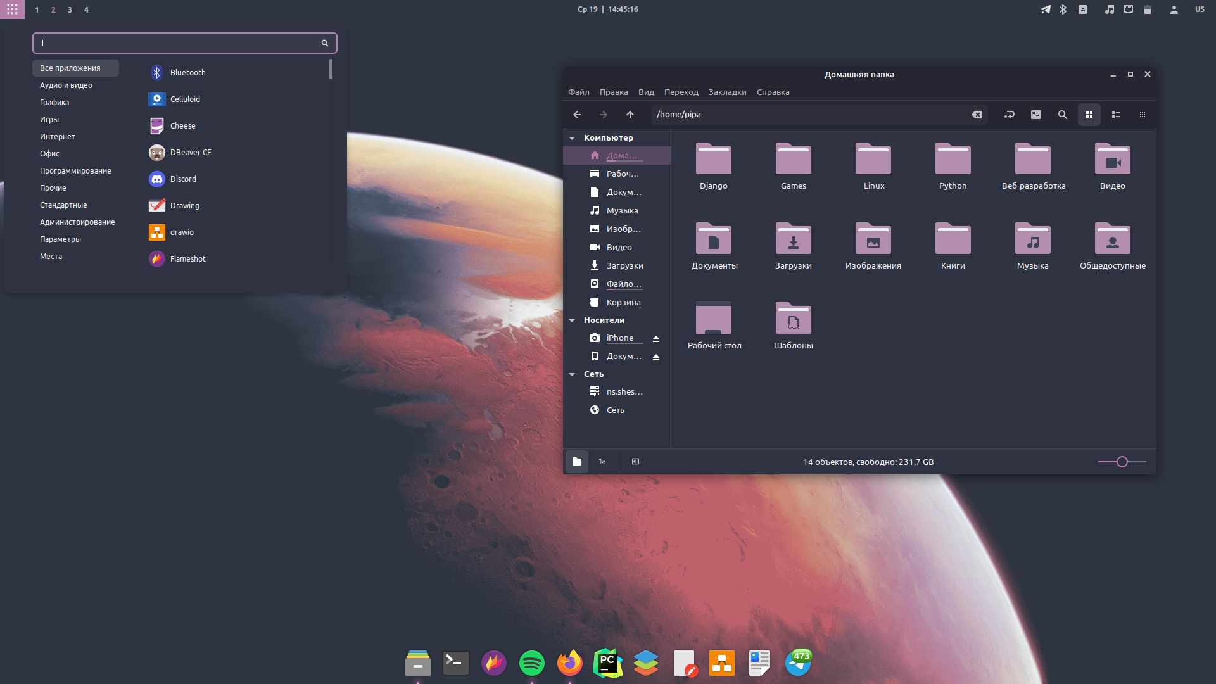Select Музыка in the sidebar
The width and height of the screenshot is (1216, 684).
point(617,211)
